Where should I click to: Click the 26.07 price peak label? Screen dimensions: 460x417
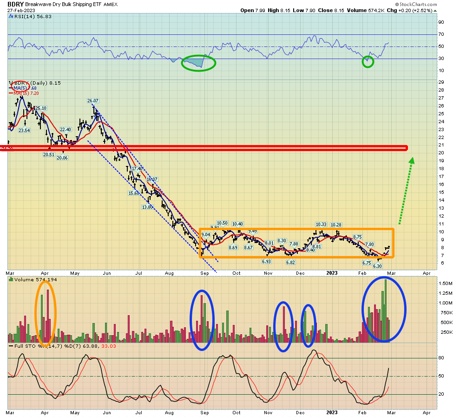(x=93, y=100)
